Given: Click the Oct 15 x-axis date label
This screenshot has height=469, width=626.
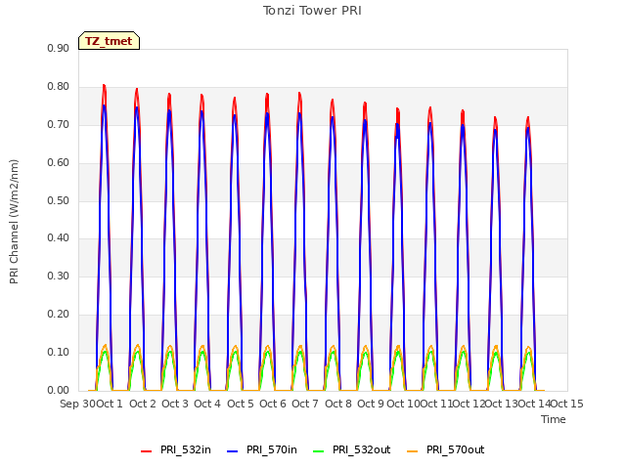Looking at the screenshot, I should [x=567, y=404].
